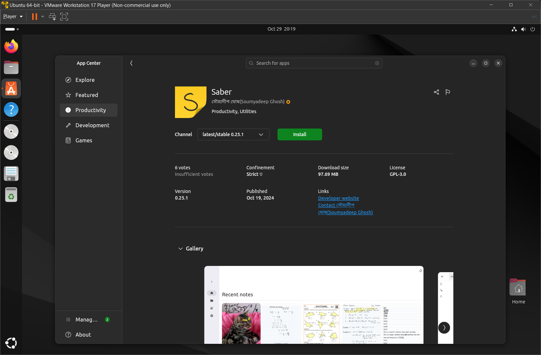Click the Oct 19, 2024 published date
541x355 pixels.
260,198
